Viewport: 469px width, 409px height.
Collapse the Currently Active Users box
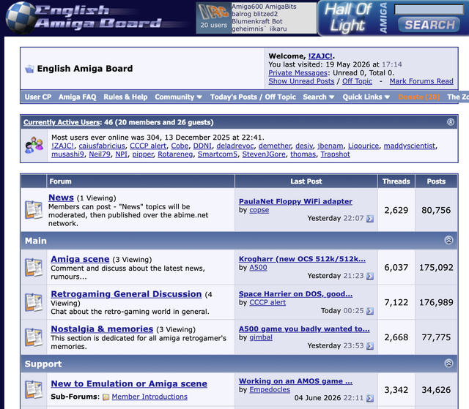(x=451, y=121)
